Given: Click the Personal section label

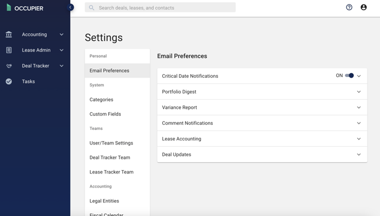Looking at the screenshot, I should coord(98,56).
